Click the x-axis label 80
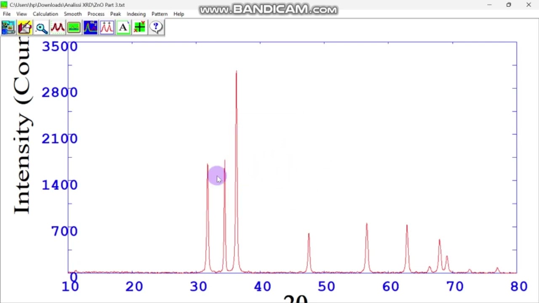 click(519, 287)
